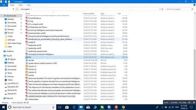
Task: Open Task View from taskbar
Action: [60, 107]
